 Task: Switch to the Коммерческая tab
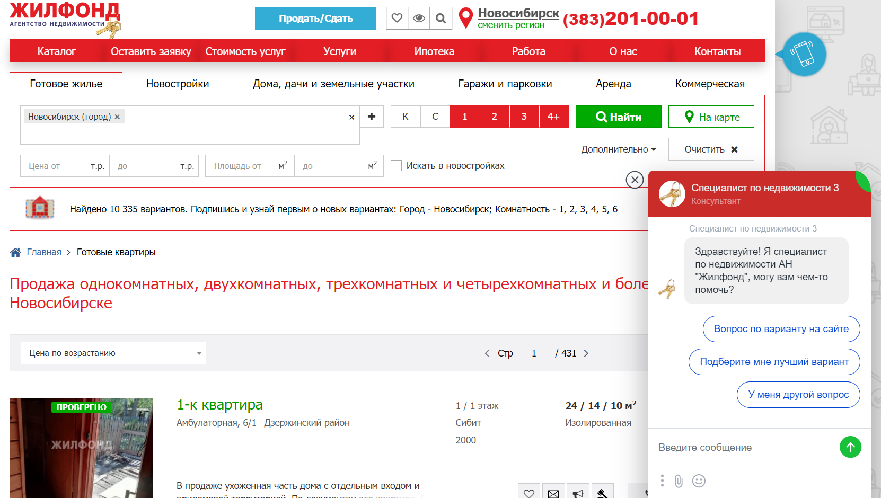coord(710,84)
